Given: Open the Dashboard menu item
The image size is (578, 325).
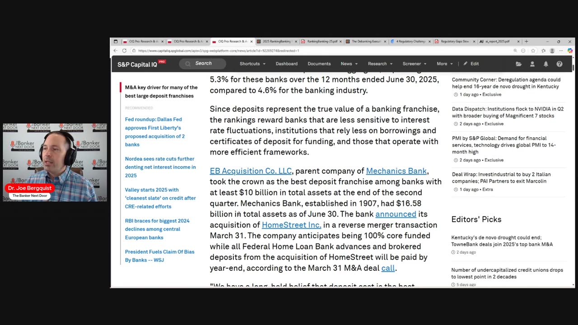Looking at the screenshot, I should pos(287,64).
